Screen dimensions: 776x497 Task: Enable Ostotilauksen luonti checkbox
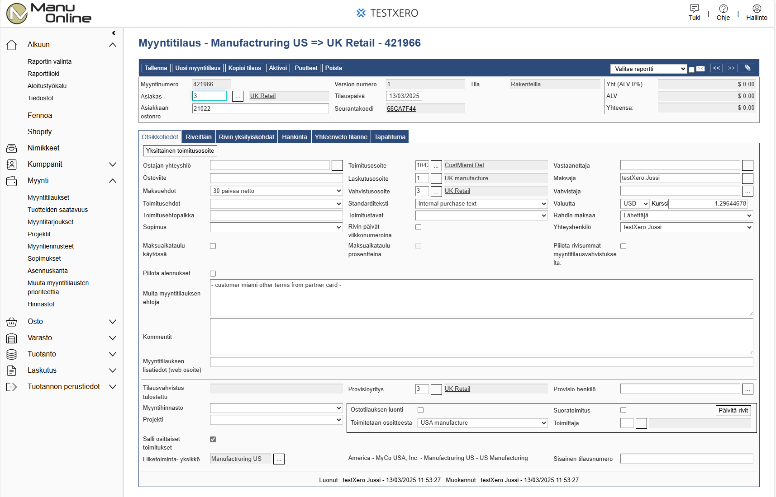click(x=420, y=410)
